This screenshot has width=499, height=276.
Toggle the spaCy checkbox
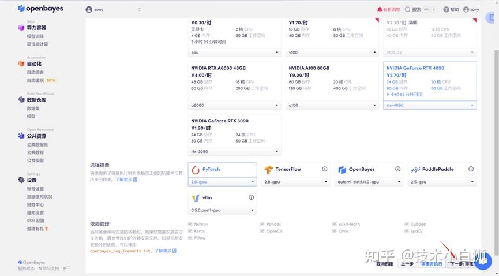[x=407, y=231]
